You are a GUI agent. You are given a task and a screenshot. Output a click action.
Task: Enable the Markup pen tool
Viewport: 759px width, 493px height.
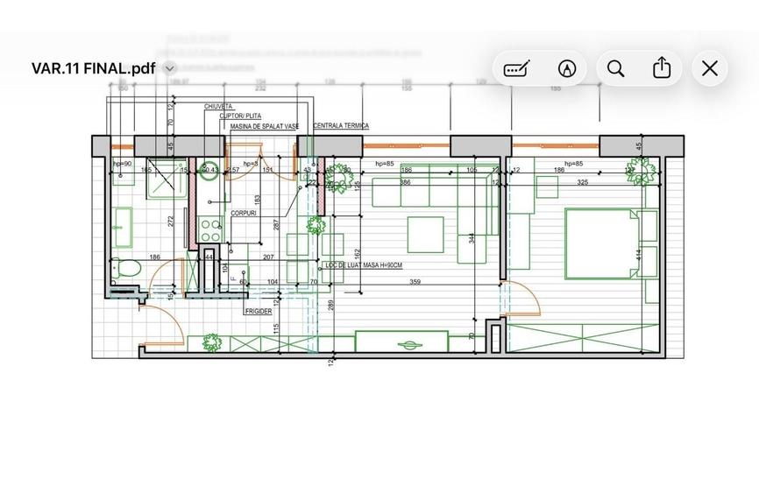[567, 68]
